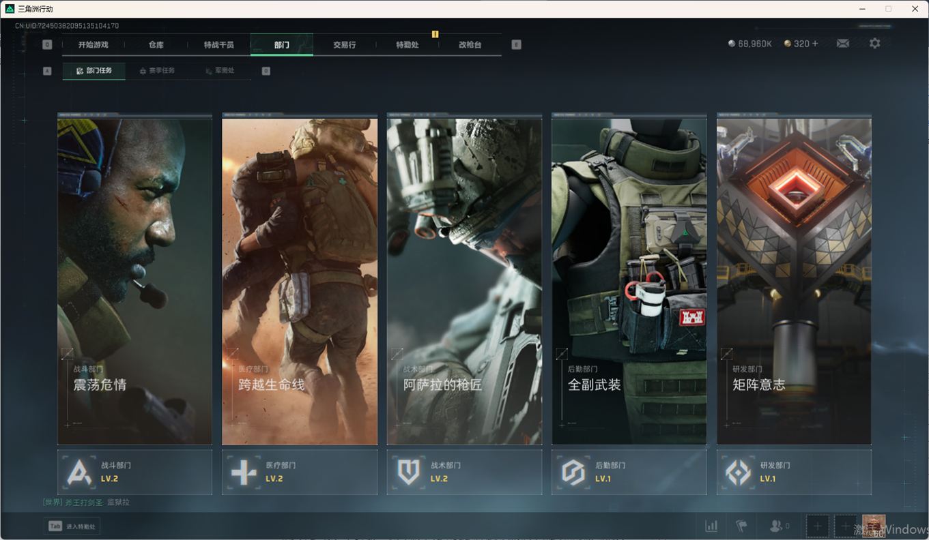
Task: Click the first empty teammate plus slot
Action: tap(817, 526)
